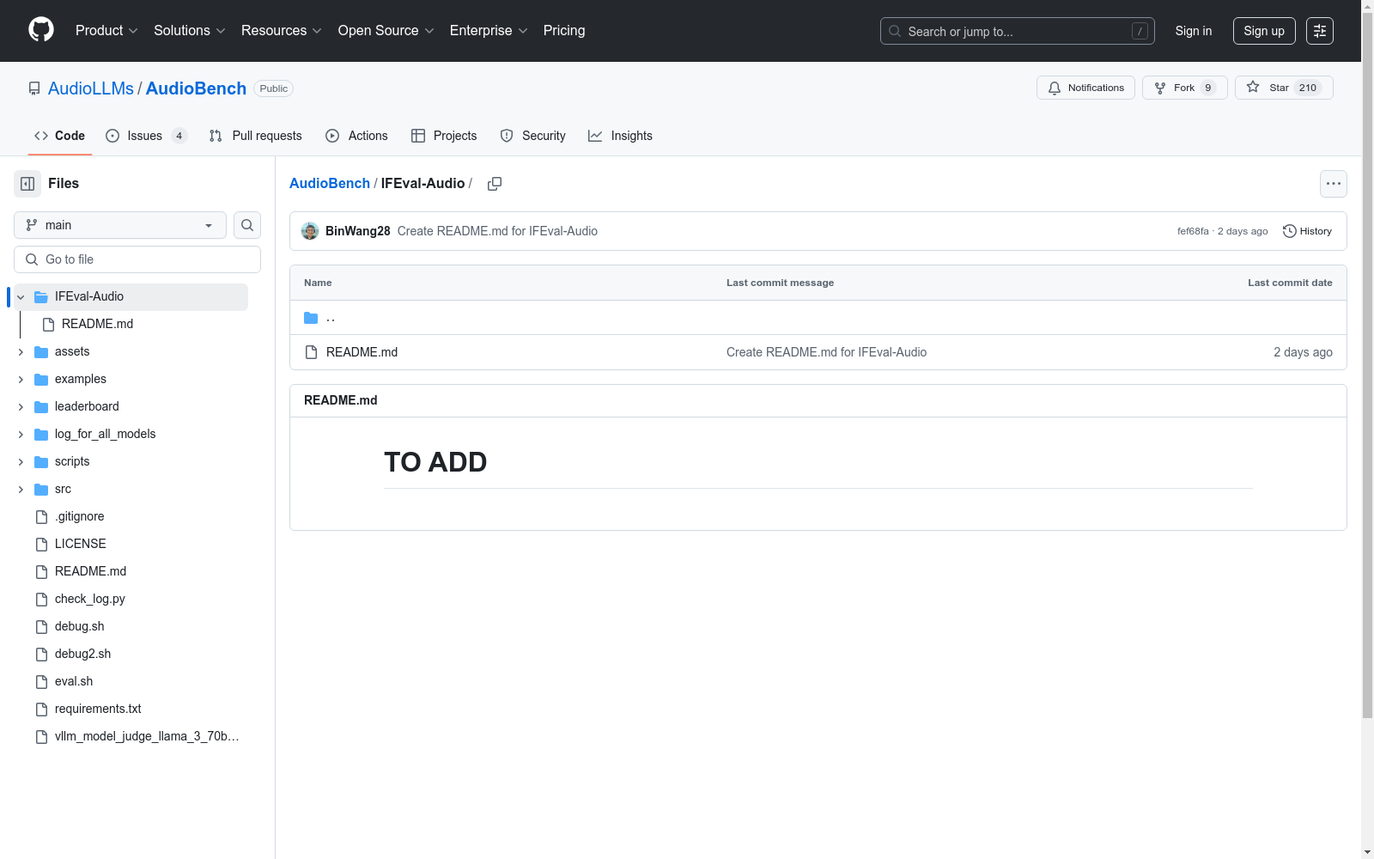This screenshot has height=859, width=1374.
Task: Click the parent directory folder icon
Action: 311,318
